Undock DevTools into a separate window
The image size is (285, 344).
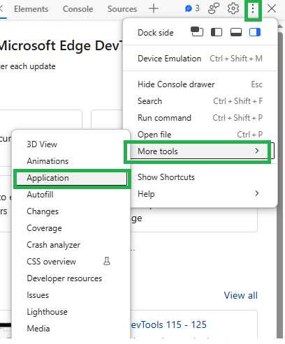pyautogui.click(x=197, y=32)
